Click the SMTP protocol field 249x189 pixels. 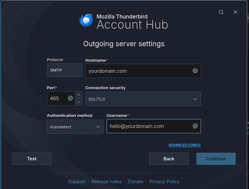click(x=64, y=70)
